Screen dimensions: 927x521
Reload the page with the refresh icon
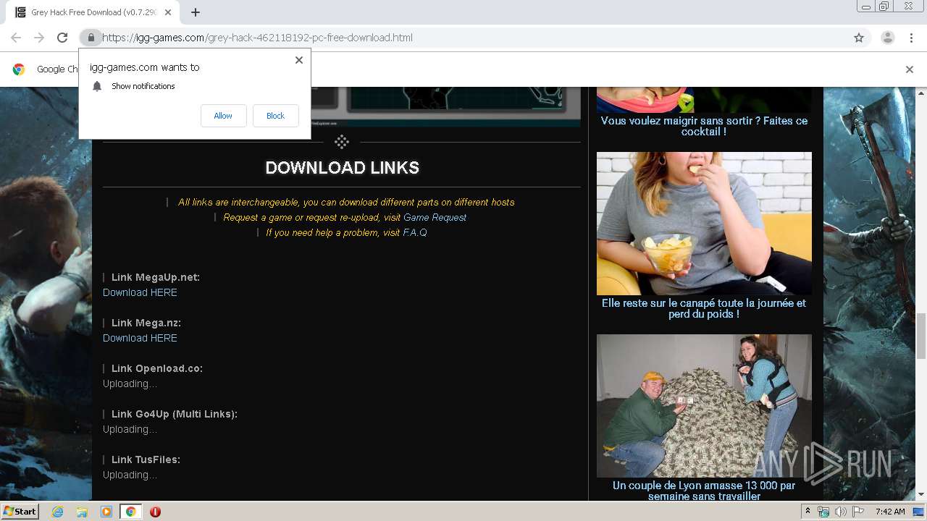pyautogui.click(x=62, y=38)
